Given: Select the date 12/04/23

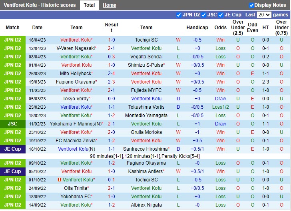Looking at the screenshot, I should [37, 48].
